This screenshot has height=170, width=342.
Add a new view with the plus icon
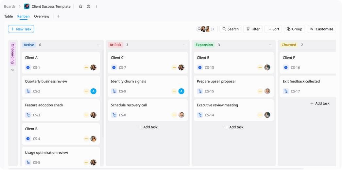59,16
